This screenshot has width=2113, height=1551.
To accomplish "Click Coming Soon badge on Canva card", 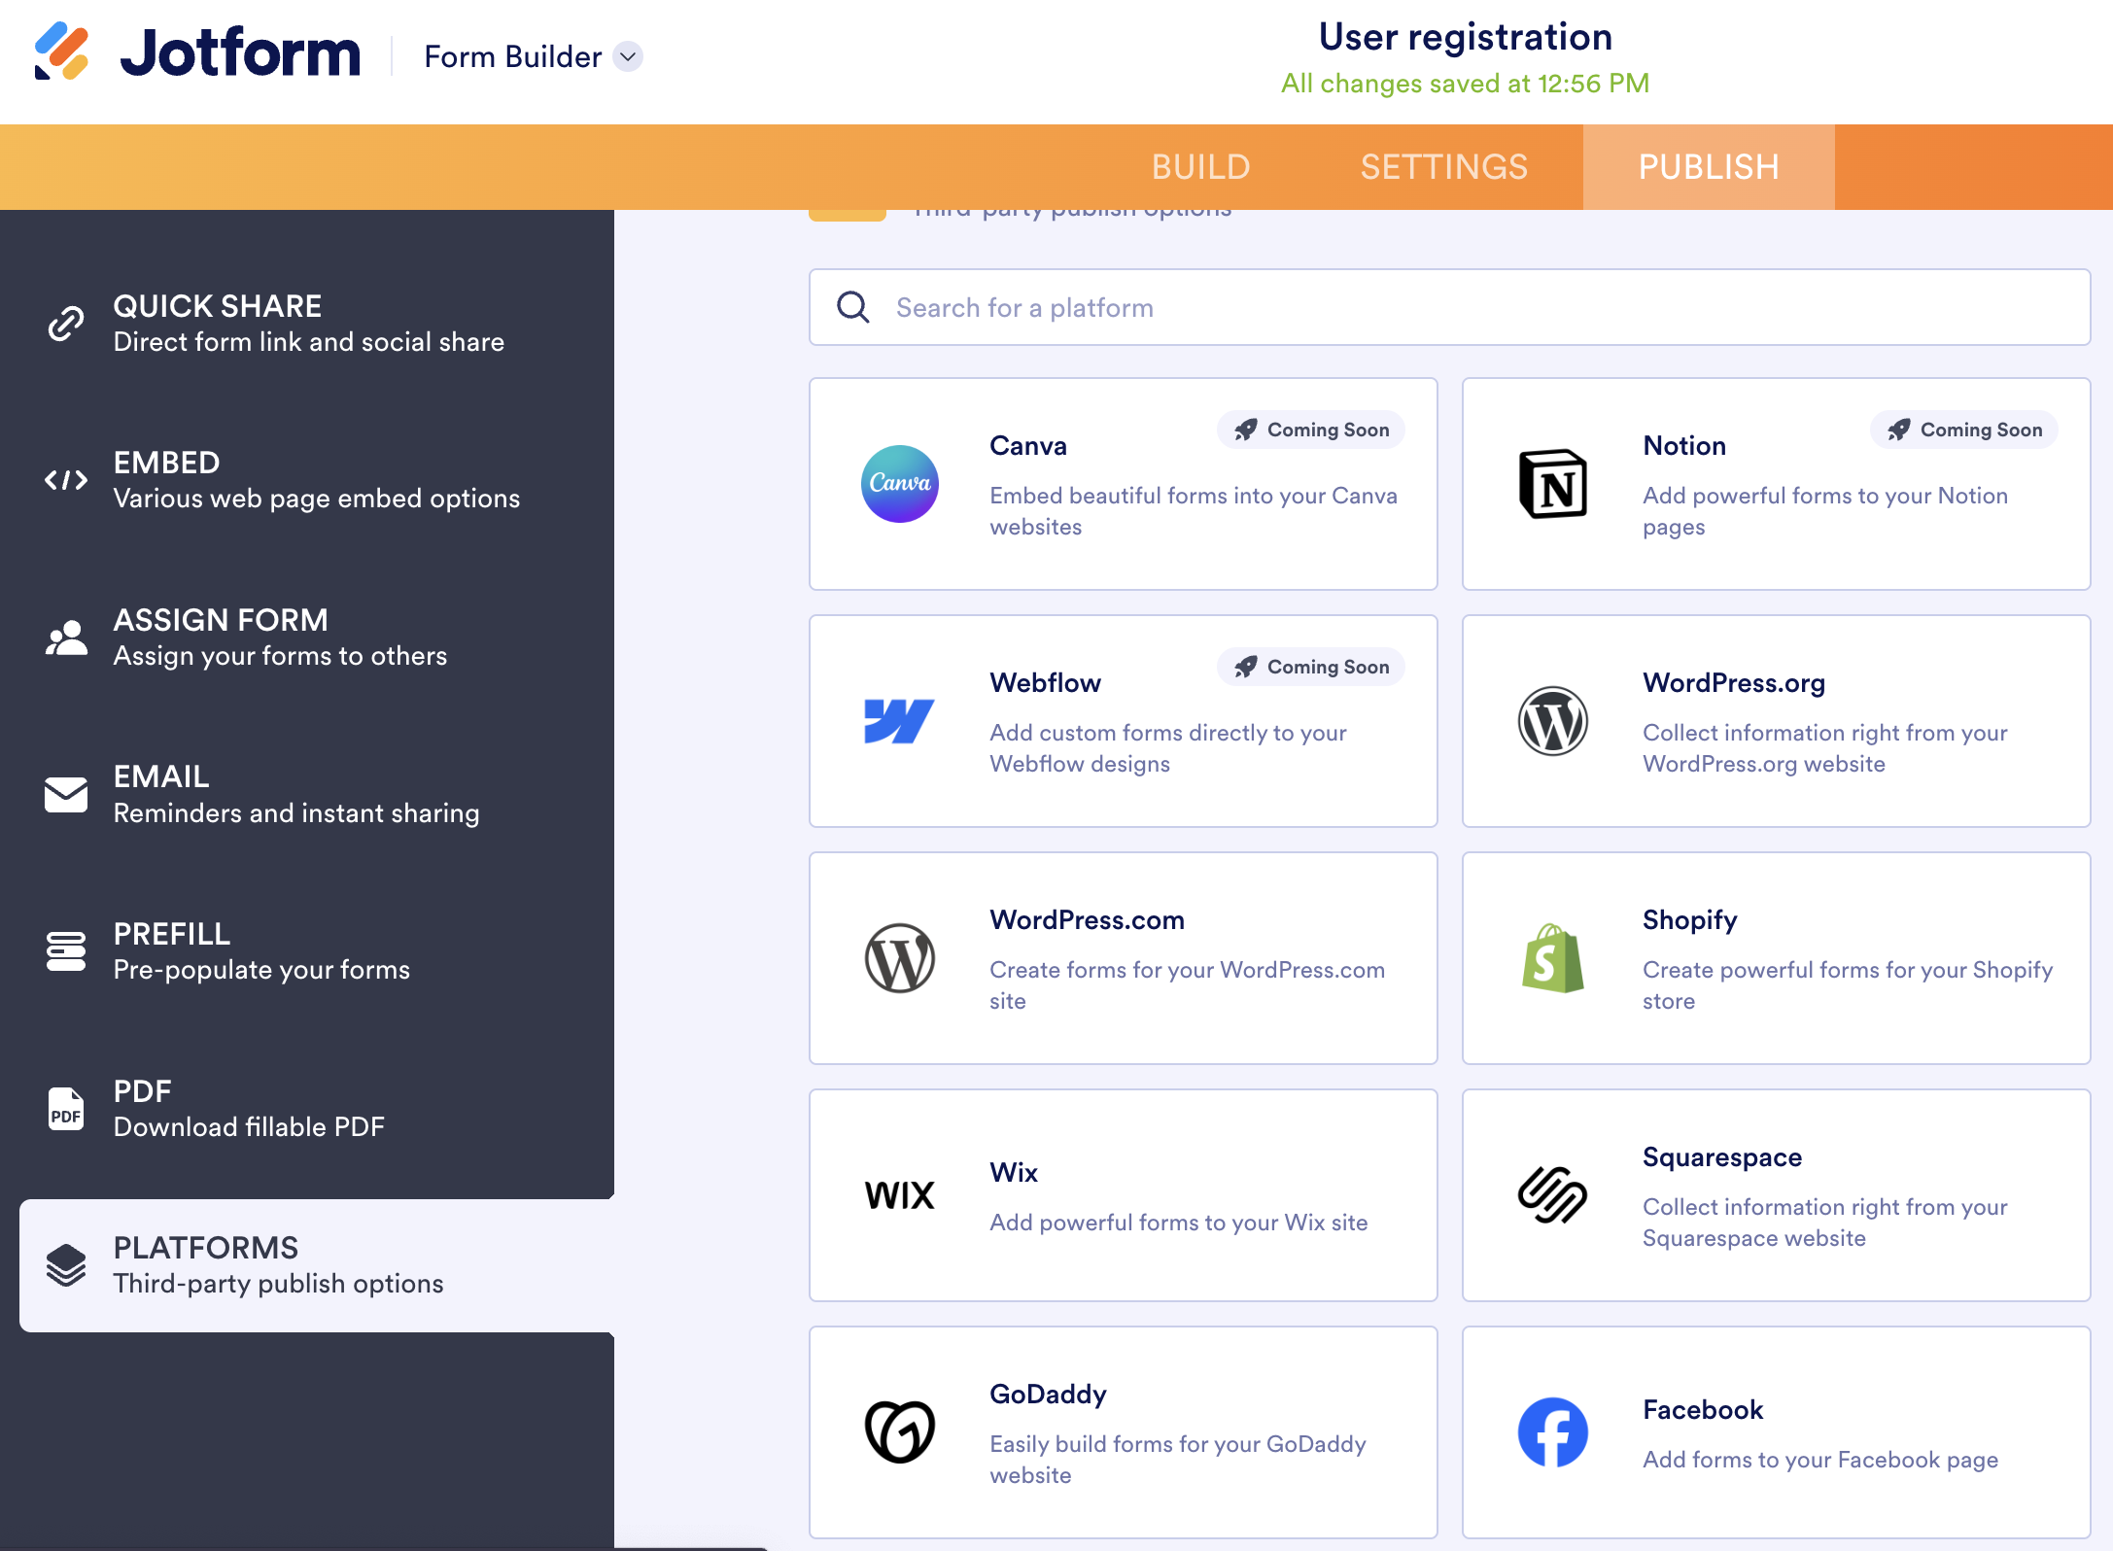I will pos(1311,430).
